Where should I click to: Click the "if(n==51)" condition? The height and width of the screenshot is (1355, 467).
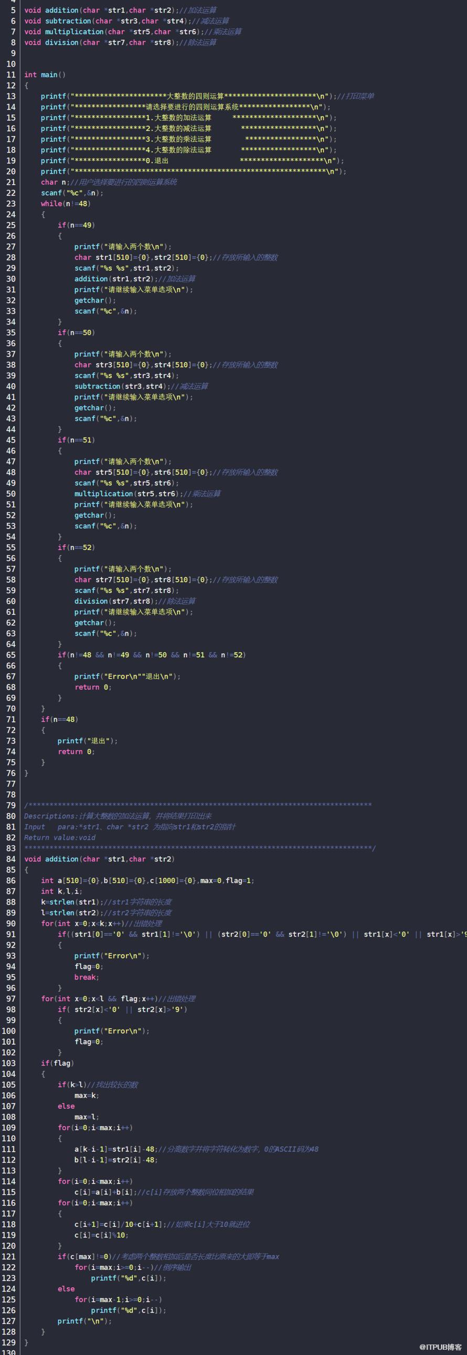pyautogui.click(x=76, y=440)
